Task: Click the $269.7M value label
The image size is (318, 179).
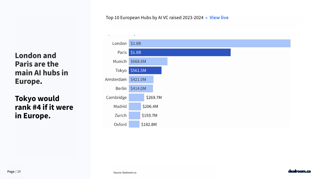Action: tap(154, 98)
